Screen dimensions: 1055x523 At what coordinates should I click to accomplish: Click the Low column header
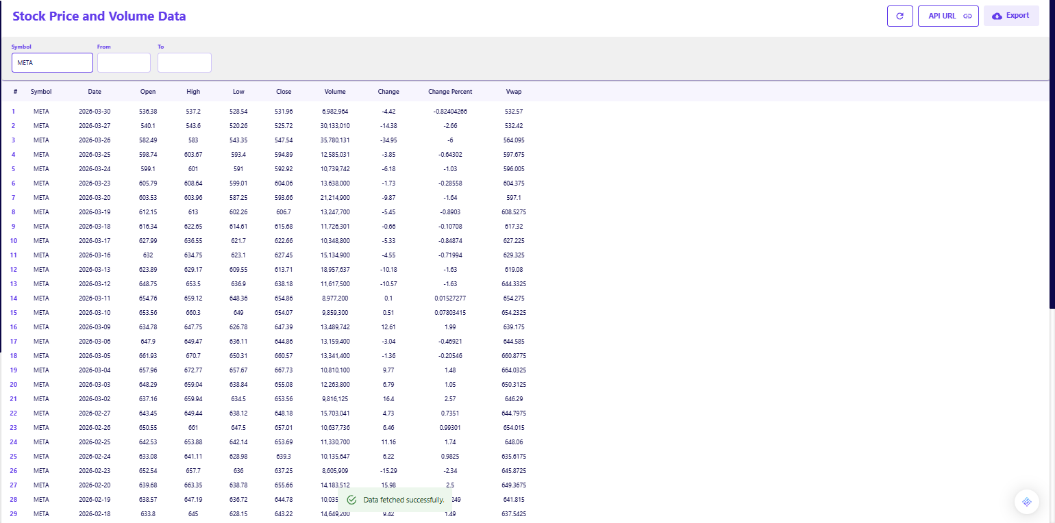click(238, 91)
